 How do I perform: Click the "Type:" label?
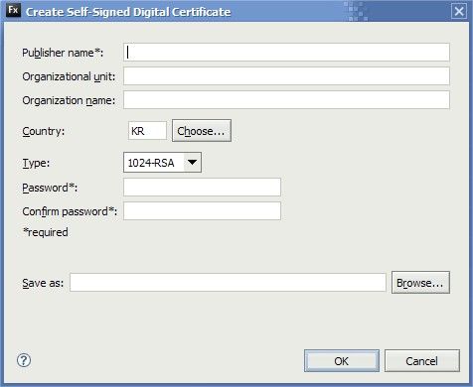coord(36,163)
